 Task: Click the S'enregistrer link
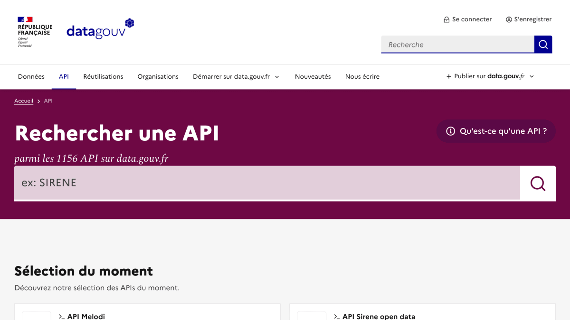[529, 19]
